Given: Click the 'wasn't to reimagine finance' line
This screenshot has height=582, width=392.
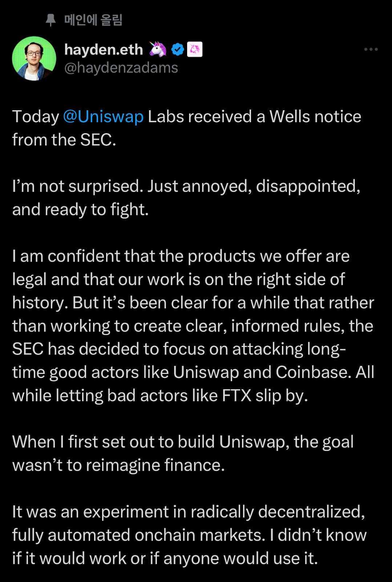Looking at the screenshot, I should coord(118,466).
